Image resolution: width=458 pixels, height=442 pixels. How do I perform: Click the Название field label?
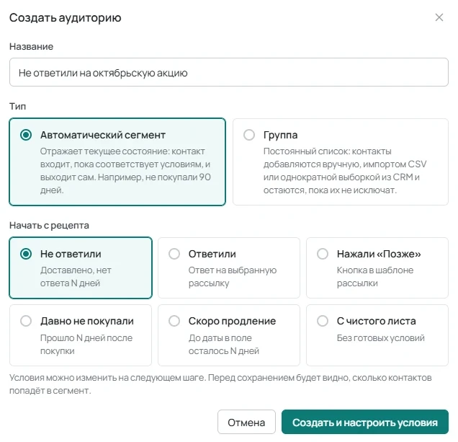(x=31, y=47)
